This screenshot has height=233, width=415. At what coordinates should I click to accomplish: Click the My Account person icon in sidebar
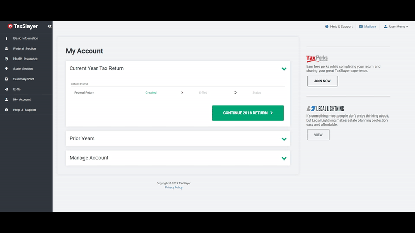pyautogui.click(x=6, y=99)
